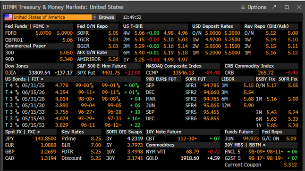Select the SFR1 future 94.785
305x171 pixels.
[211, 85]
